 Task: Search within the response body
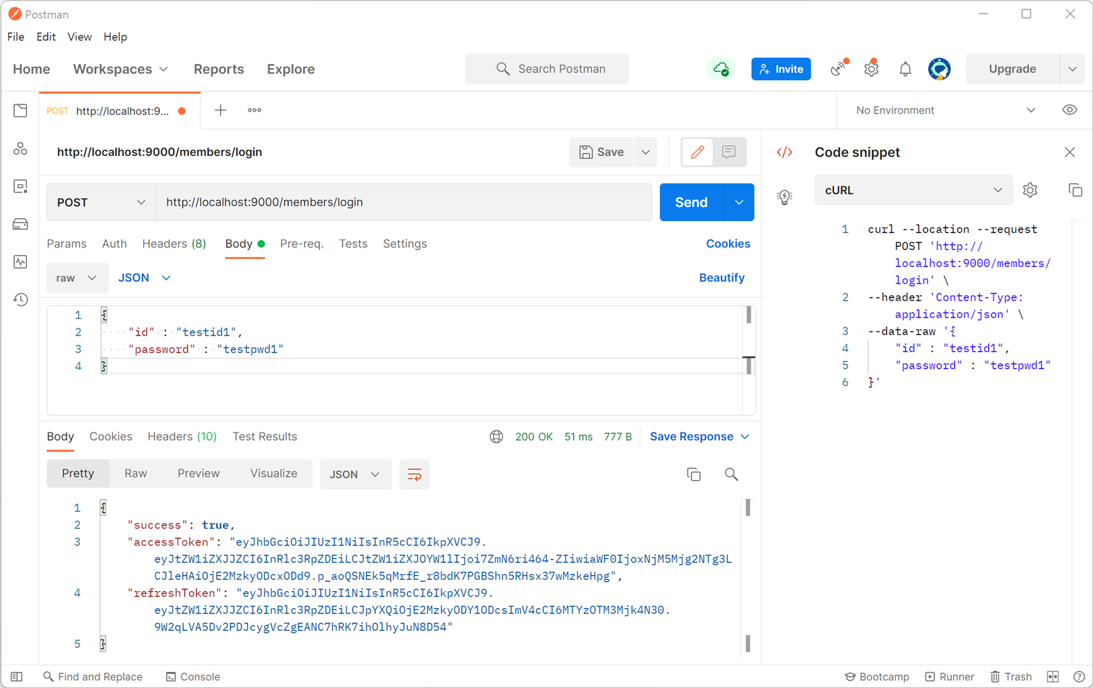tap(731, 474)
